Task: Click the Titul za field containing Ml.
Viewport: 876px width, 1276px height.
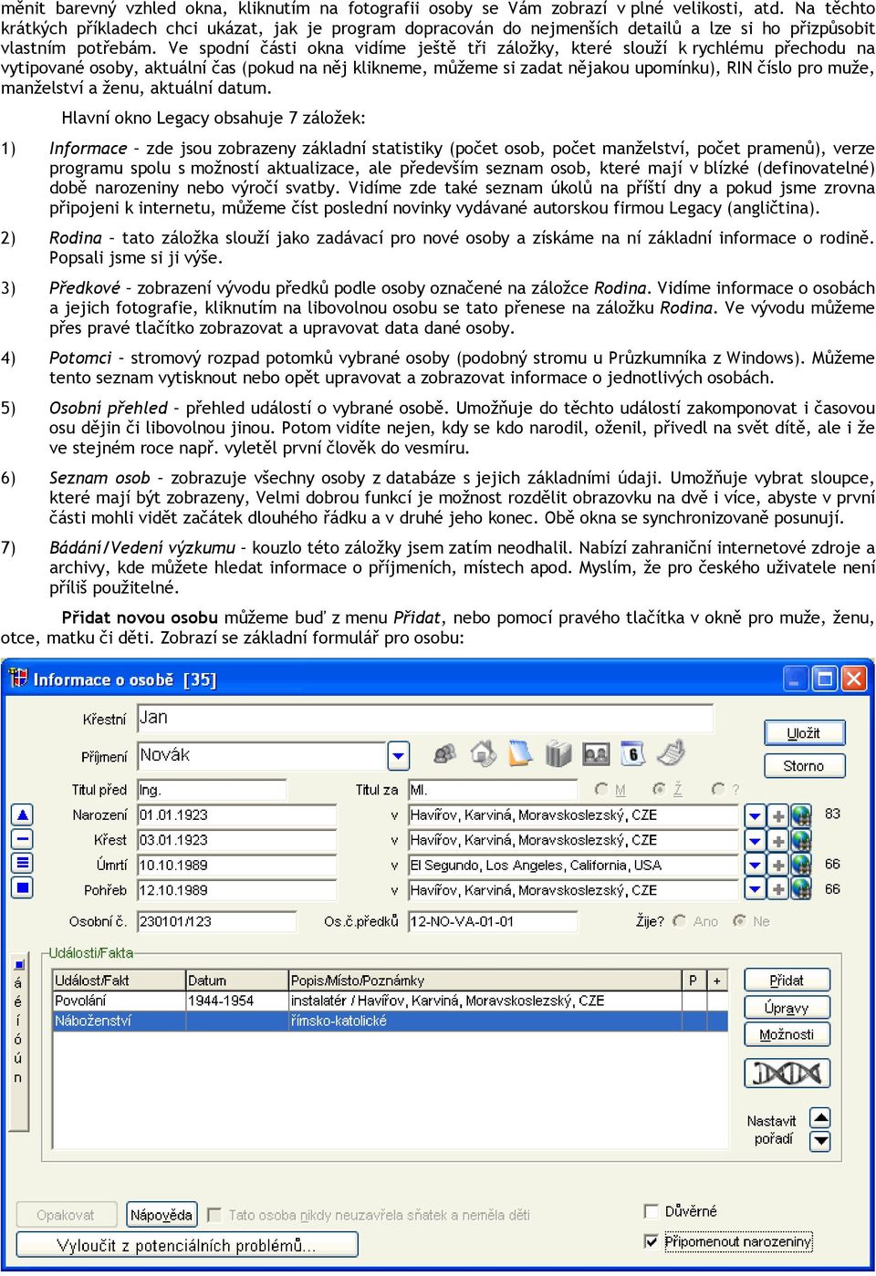Action: click(493, 790)
